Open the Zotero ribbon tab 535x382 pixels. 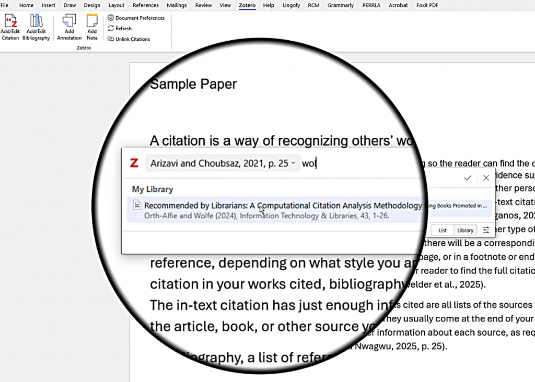(247, 5)
